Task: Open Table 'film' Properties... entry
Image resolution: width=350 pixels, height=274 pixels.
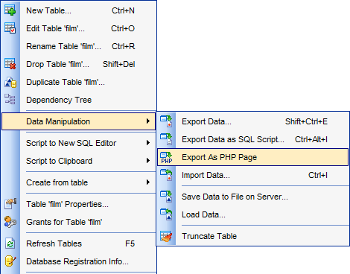Action: coord(79,204)
